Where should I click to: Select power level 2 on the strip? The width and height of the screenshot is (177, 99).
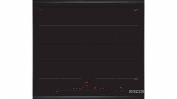click(x=69, y=92)
